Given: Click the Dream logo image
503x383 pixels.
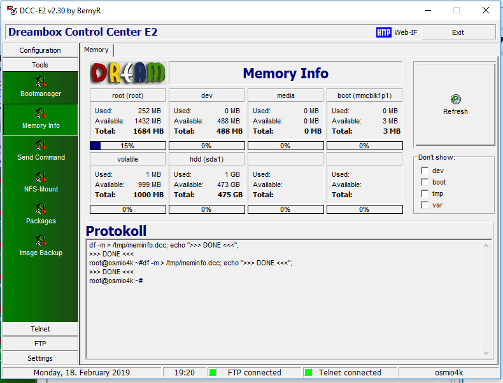Looking at the screenshot, I should pos(128,73).
